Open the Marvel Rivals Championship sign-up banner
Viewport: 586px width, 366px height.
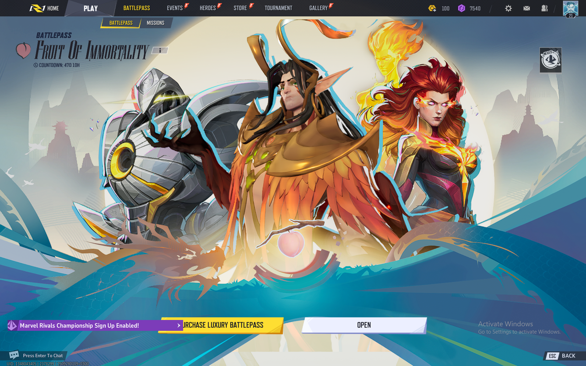point(95,325)
